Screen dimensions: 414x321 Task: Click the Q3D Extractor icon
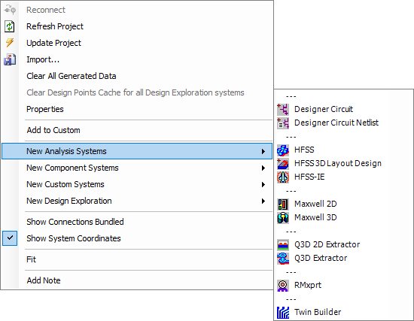283,258
